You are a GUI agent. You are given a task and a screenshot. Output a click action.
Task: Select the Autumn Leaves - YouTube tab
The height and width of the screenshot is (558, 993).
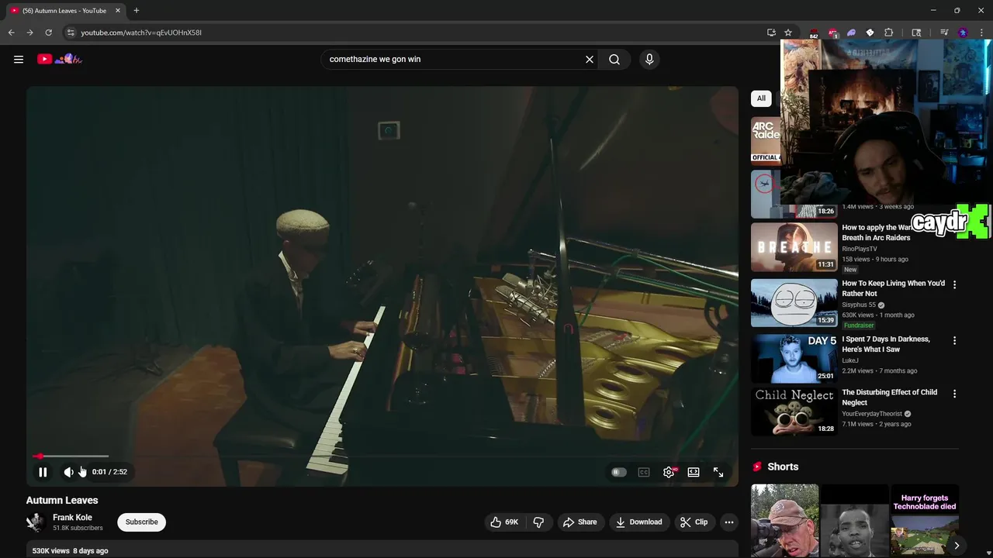coord(64,11)
